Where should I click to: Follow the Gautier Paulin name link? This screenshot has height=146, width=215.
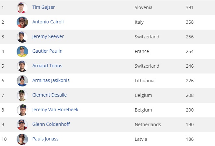tap(47, 51)
